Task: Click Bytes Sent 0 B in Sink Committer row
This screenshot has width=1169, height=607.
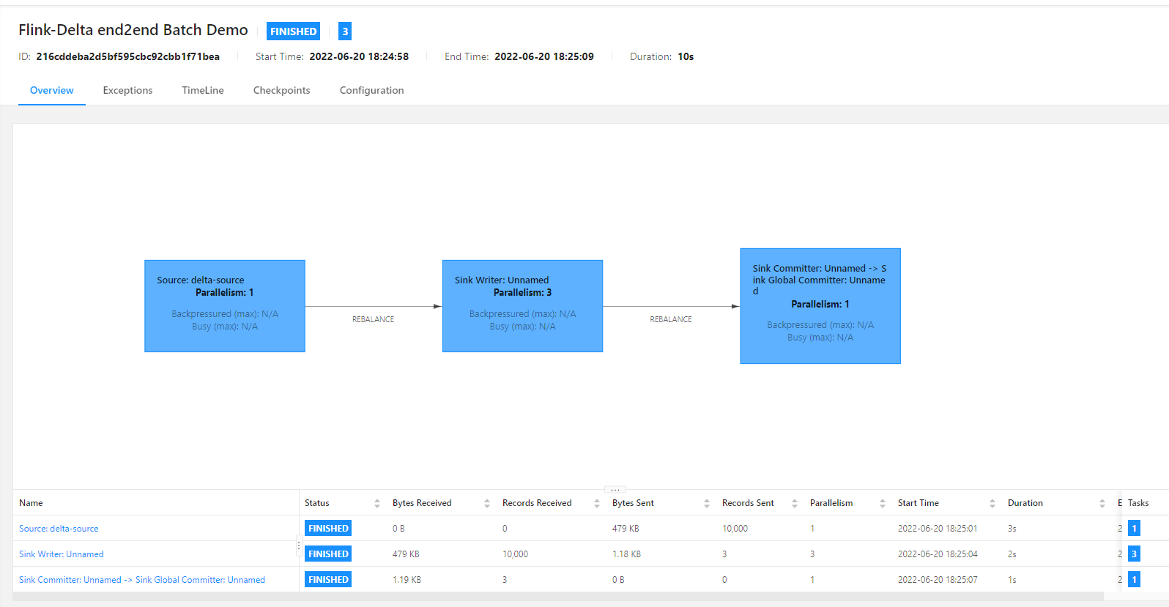Action: [x=618, y=580]
